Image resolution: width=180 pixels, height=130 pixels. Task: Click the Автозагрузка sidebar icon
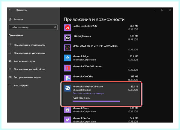click(10, 85)
